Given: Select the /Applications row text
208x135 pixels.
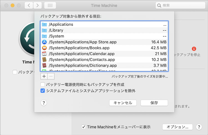Looking at the screenshot, I should tap(61, 25).
